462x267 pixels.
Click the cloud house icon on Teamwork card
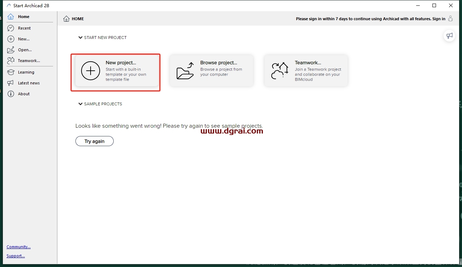[x=280, y=70]
